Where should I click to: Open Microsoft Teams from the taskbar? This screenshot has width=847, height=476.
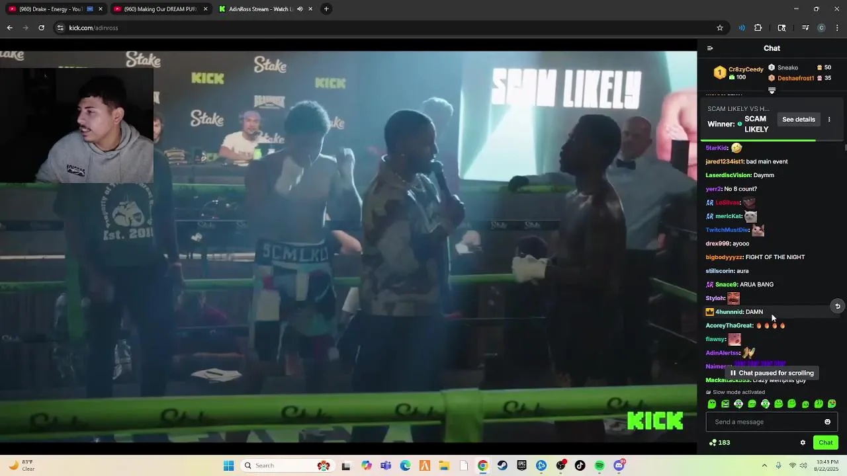pos(386,465)
